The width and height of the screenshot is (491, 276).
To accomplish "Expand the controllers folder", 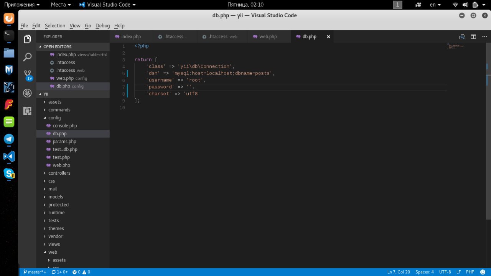I will pyautogui.click(x=59, y=173).
